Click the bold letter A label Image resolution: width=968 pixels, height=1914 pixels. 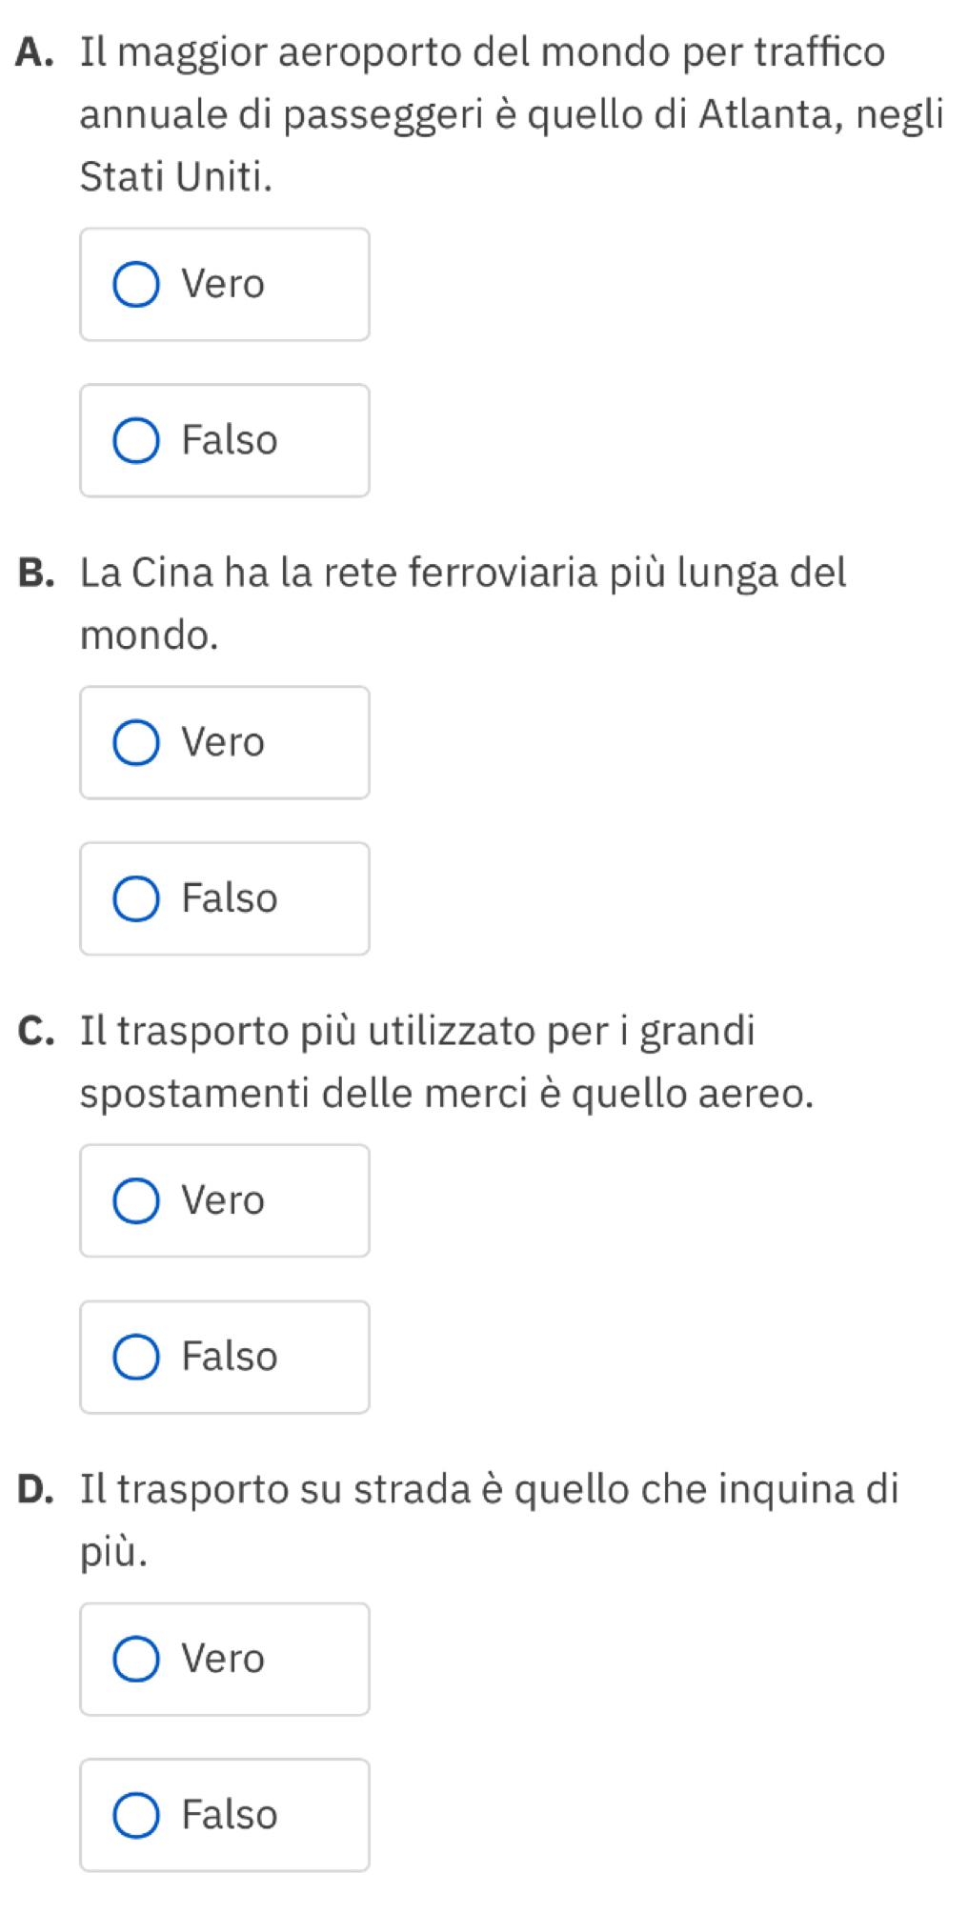click(x=34, y=52)
